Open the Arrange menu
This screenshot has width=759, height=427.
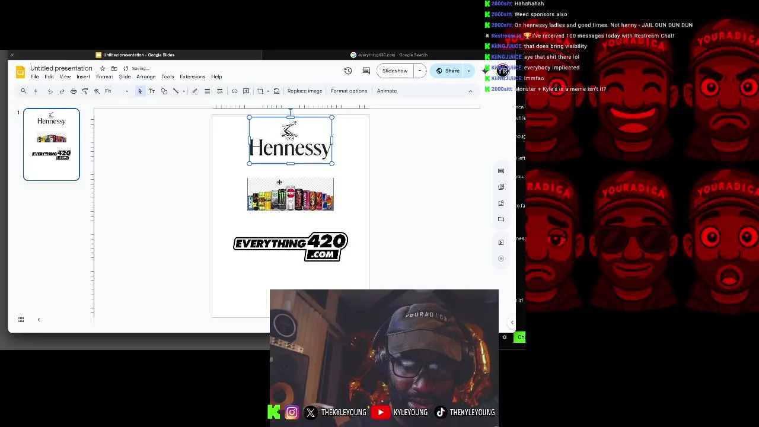coord(146,77)
